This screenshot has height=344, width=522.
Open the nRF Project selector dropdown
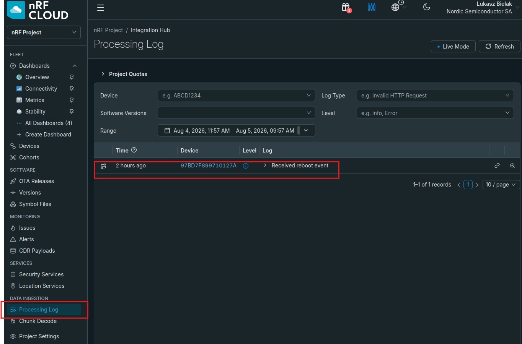point(44,32)
